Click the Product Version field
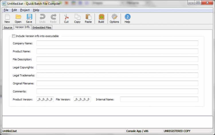The height and width of the screenshot is (135, 215). pyautogui.click(x=45, y=99)
